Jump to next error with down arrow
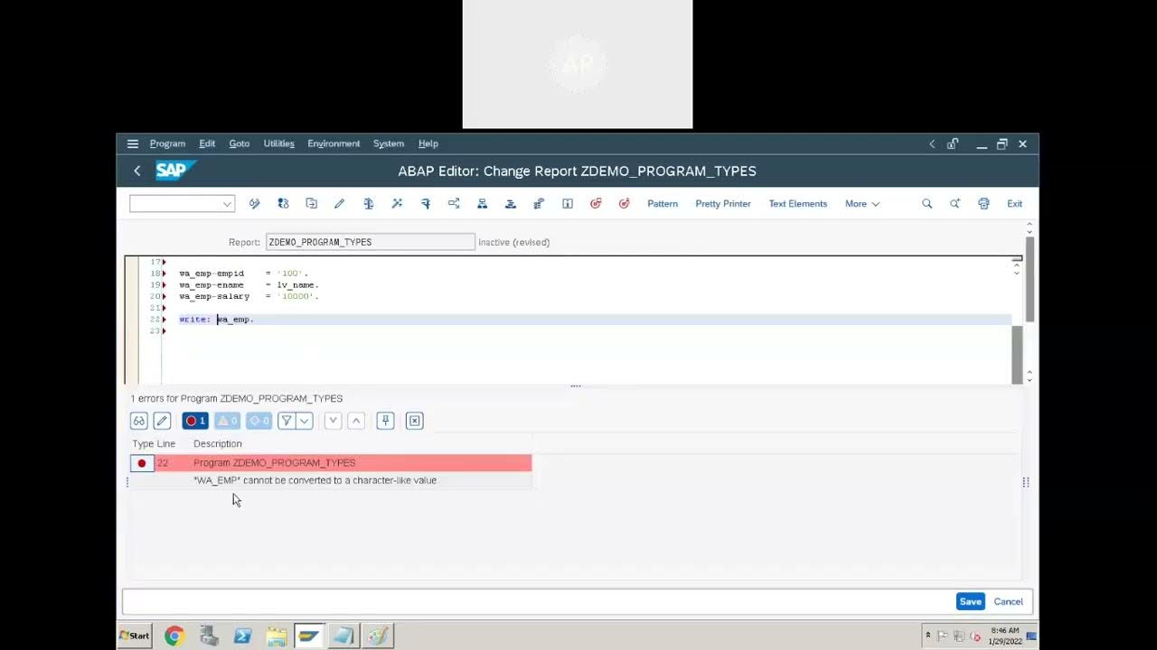 (x=333, y=421)
